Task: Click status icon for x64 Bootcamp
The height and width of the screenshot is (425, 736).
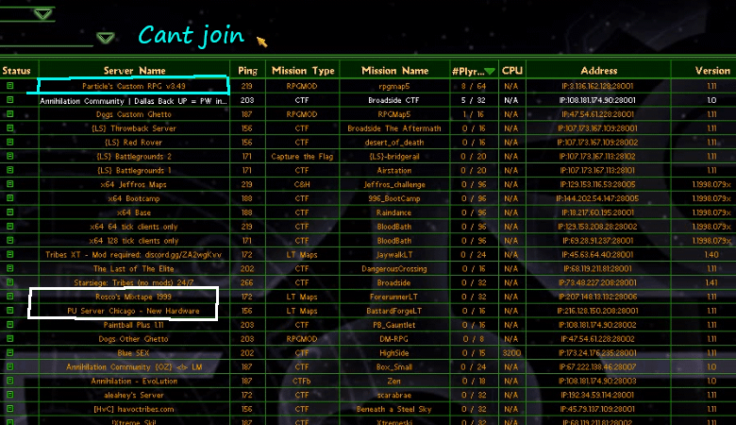Action: [9, 198]
